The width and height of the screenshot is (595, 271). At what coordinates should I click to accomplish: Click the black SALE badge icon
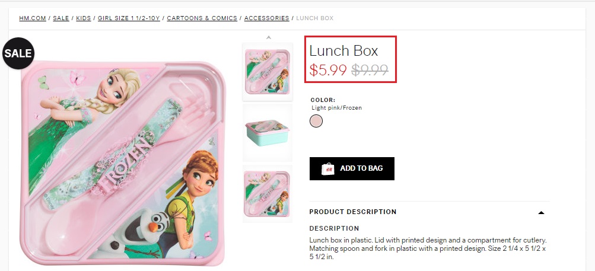coord(18,53)
